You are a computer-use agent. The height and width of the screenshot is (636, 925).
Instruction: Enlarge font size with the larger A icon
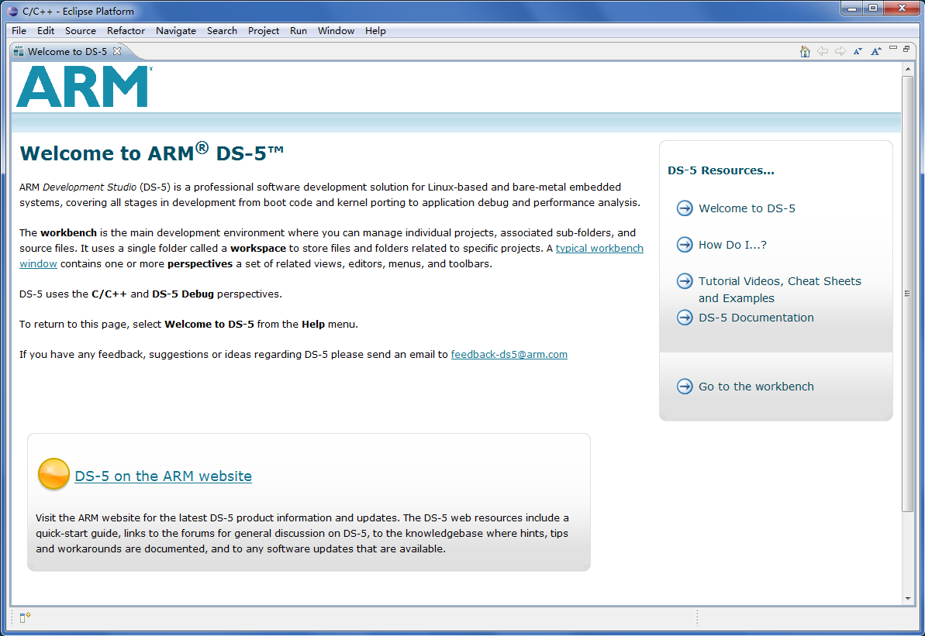click(x=875, y=51)
